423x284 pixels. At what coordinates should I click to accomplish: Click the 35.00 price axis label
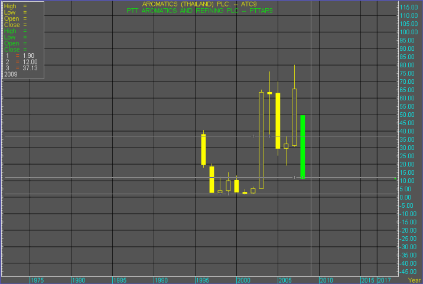click(407, 139)
